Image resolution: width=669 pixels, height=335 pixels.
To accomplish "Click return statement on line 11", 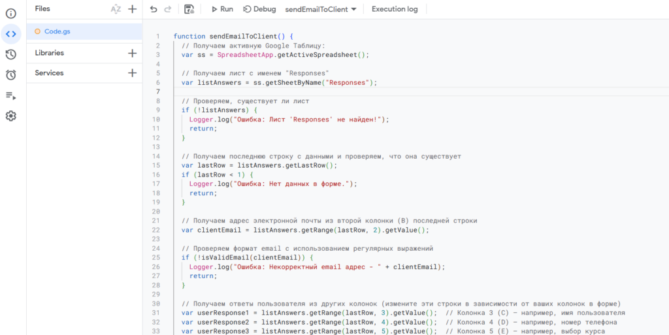I will [203, 129].
